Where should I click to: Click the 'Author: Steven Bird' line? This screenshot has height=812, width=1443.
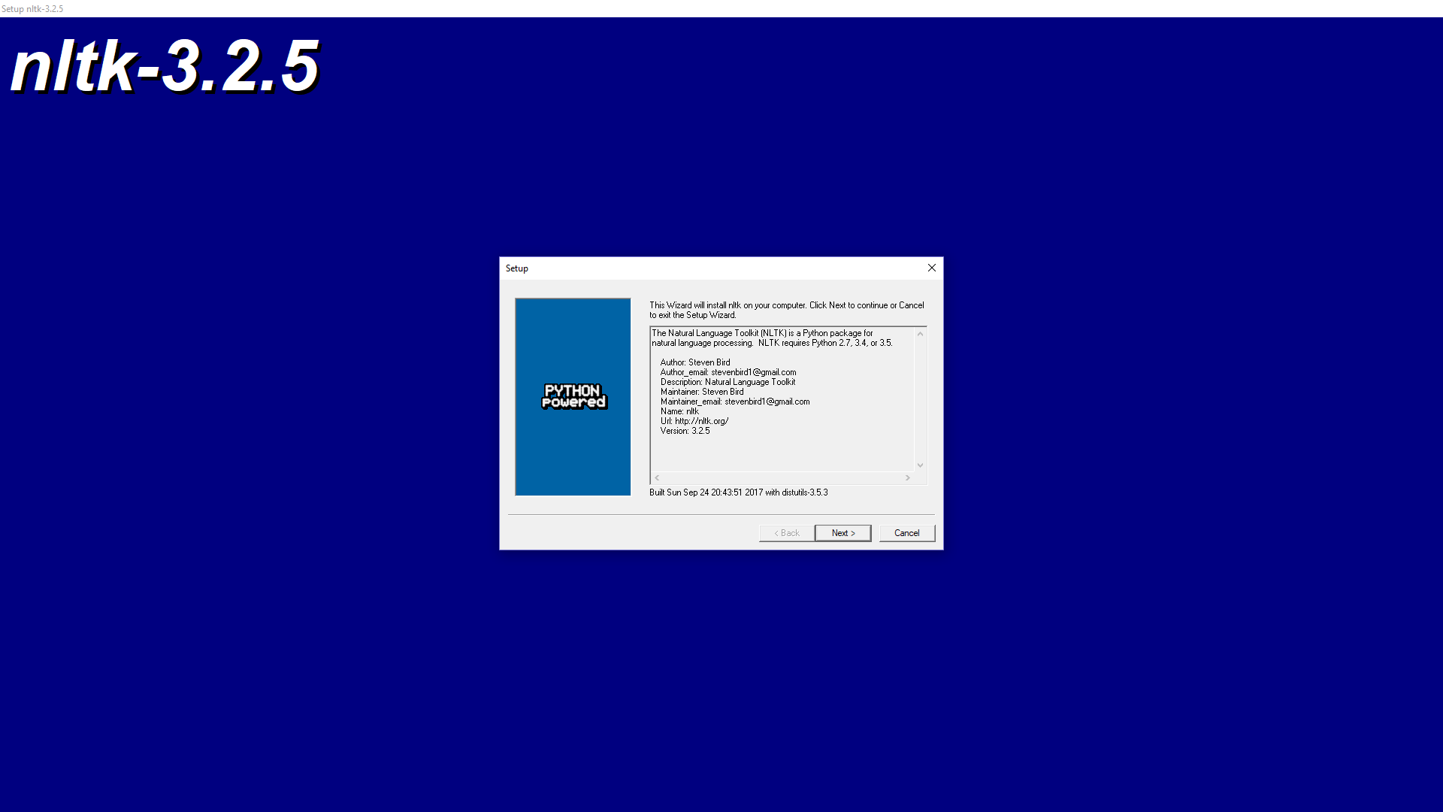695,362
